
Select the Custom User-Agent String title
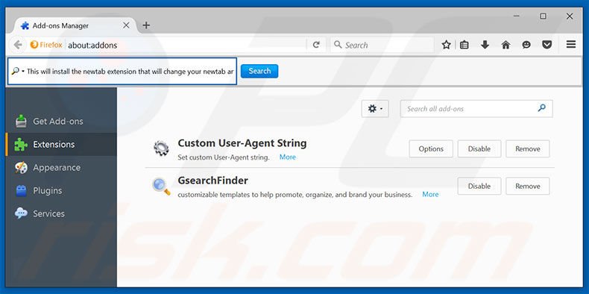point(242,143)
